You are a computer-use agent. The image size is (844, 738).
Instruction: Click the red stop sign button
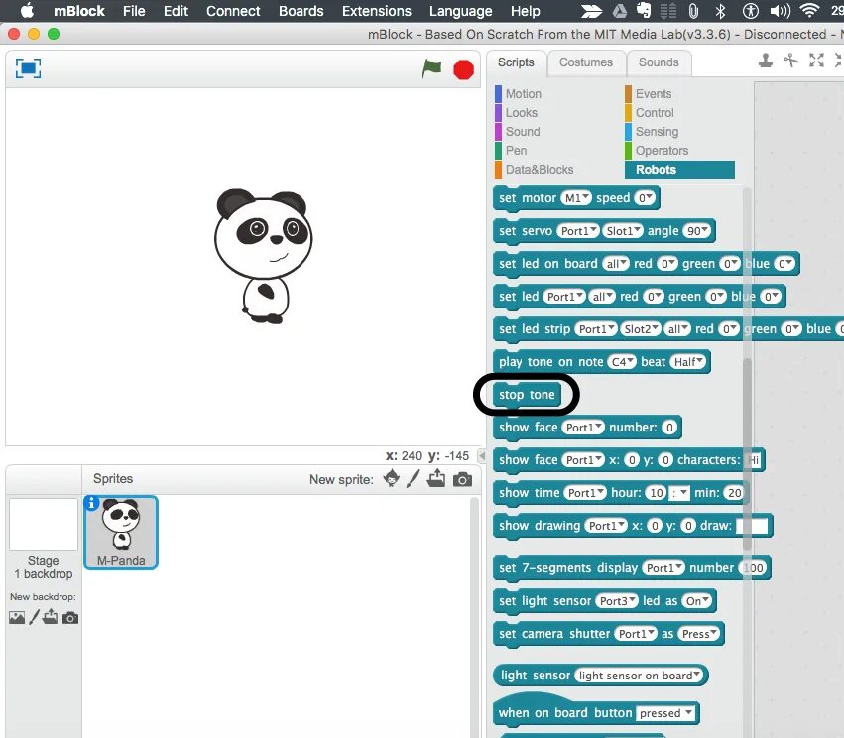pyautogui.click(x=463, y=70)
